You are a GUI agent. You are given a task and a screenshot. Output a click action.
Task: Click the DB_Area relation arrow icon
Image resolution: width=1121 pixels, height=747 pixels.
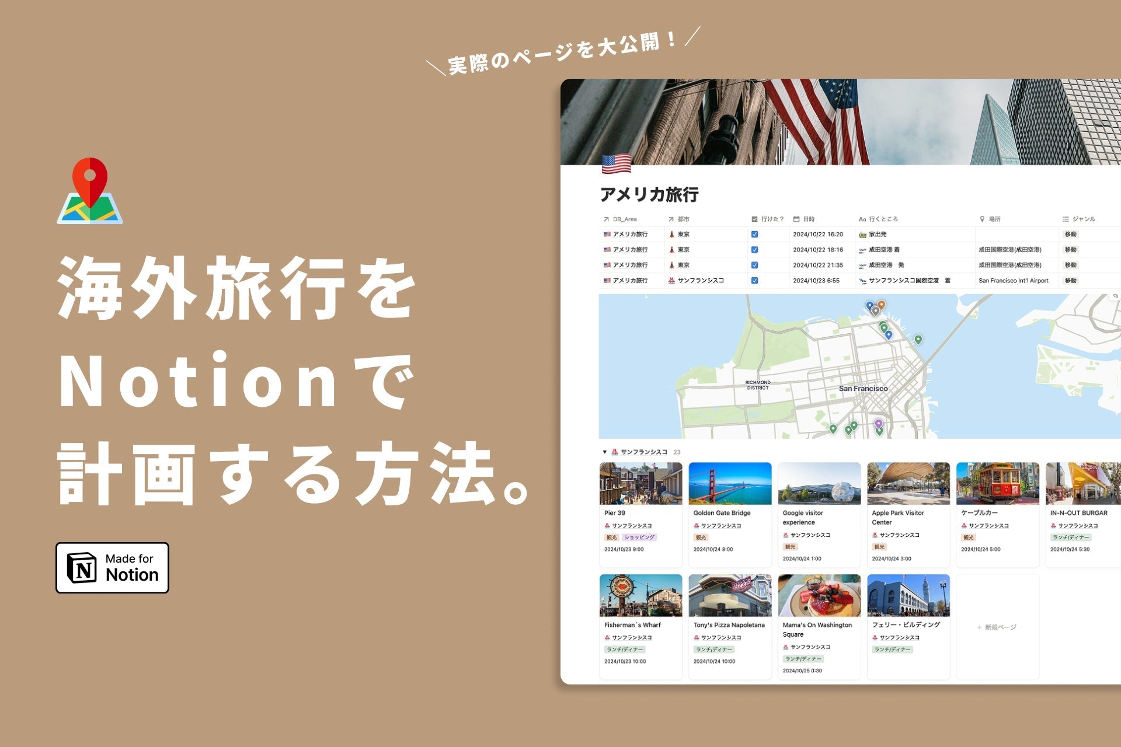click(x=605, y=219)
